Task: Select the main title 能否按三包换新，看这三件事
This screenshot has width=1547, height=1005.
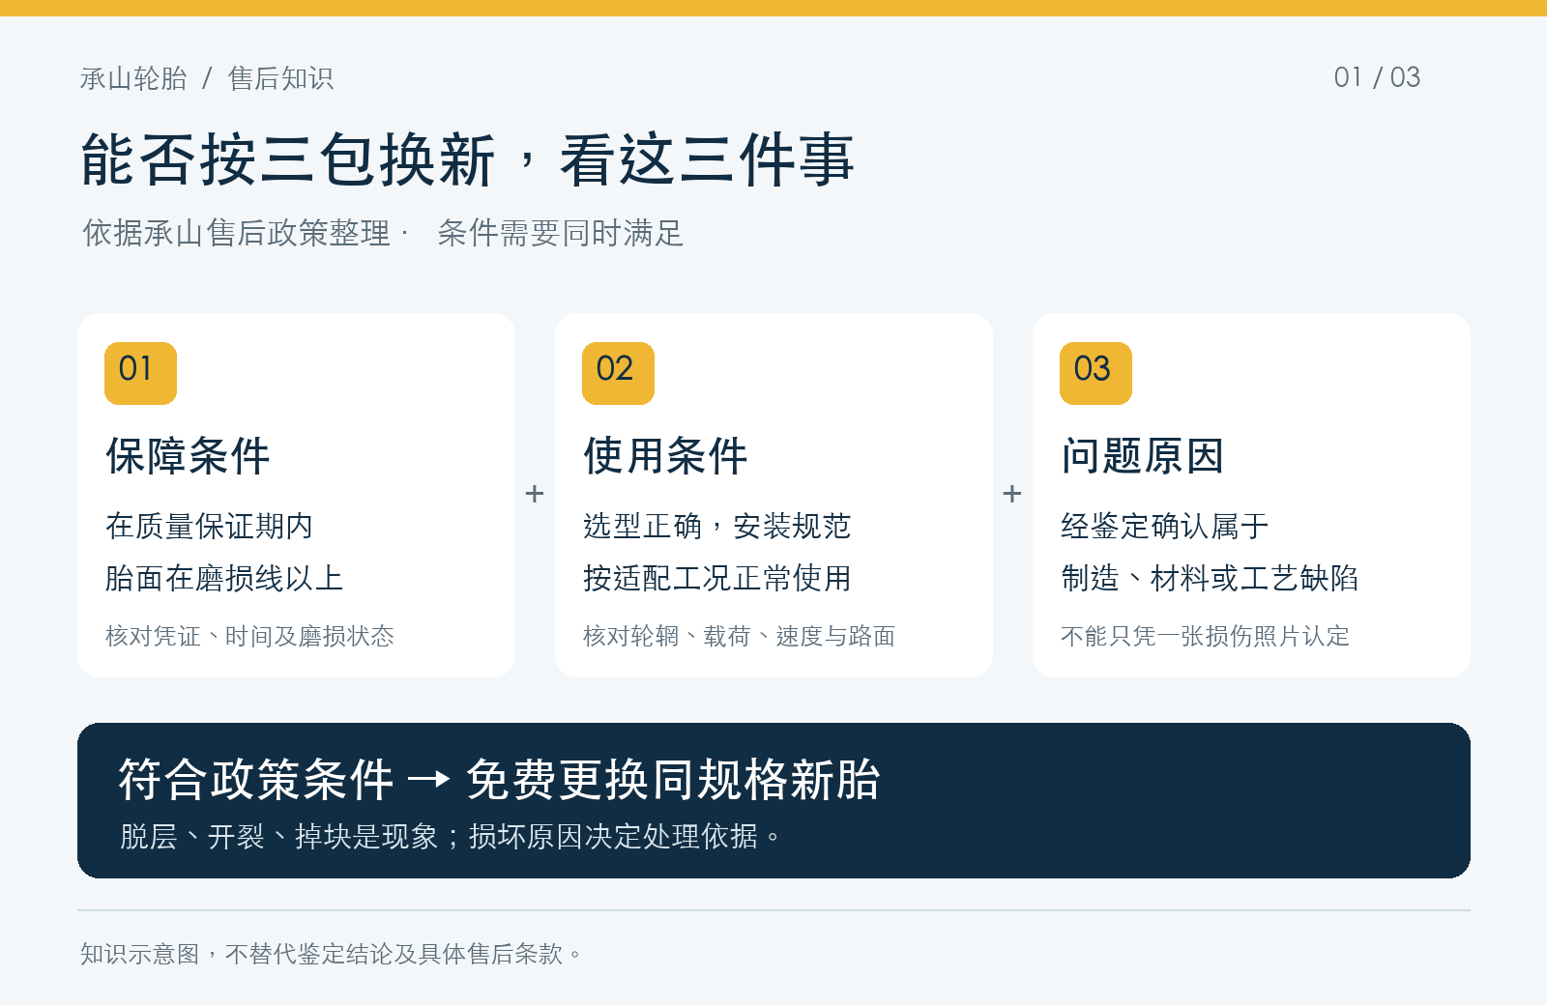Action: [468, 159]
